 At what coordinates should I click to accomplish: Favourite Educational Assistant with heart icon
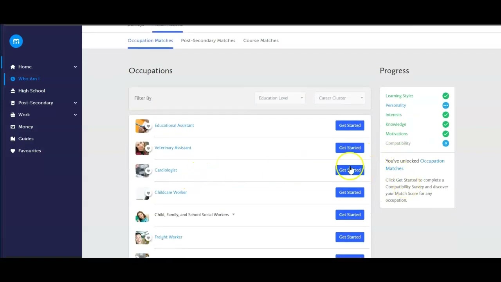click(148, 126)
